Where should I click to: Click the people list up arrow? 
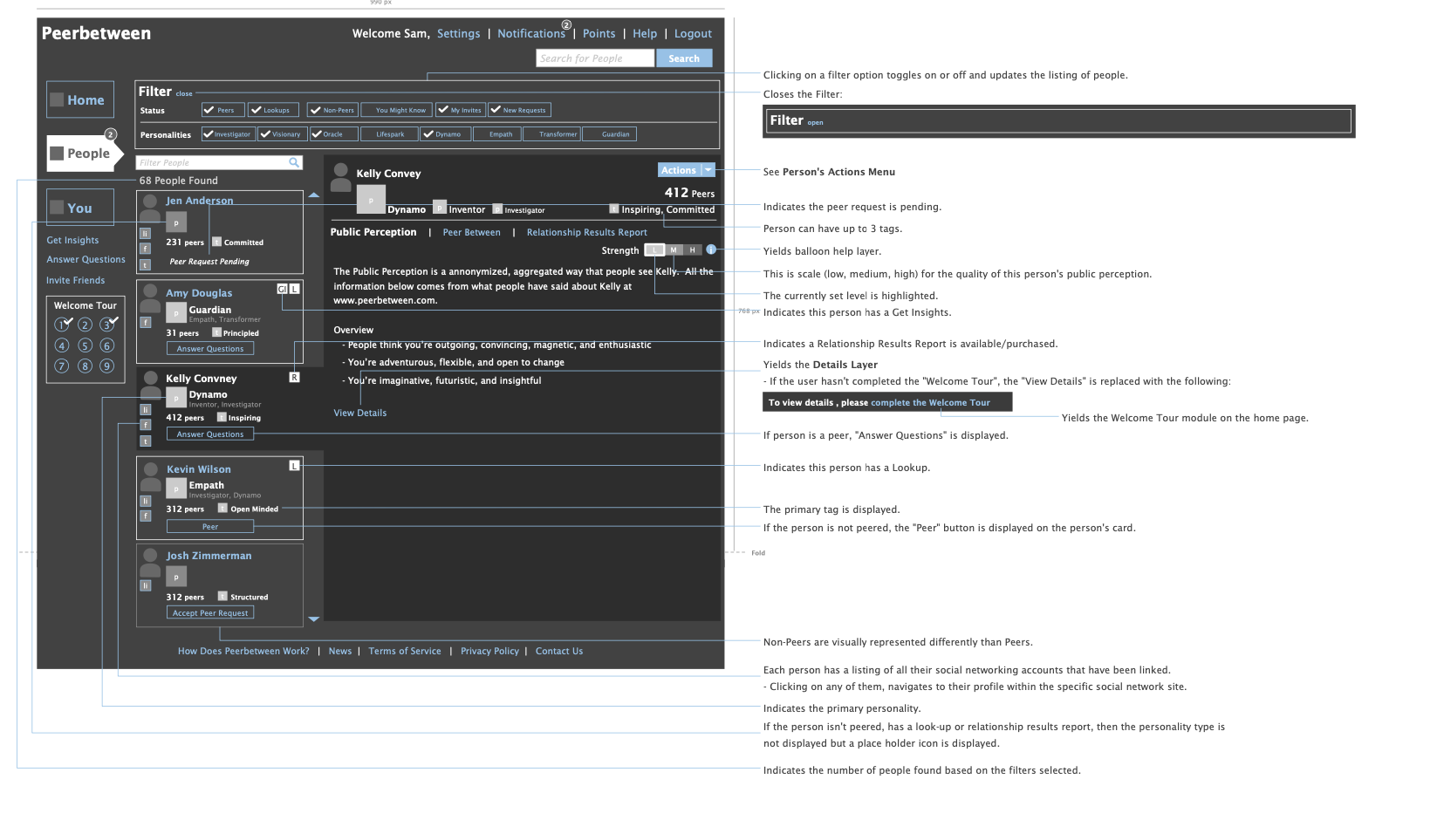pos(314,195)
